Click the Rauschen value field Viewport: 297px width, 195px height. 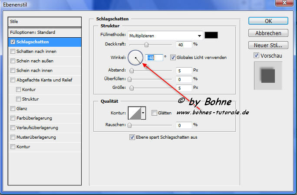(x=184, y=125)
